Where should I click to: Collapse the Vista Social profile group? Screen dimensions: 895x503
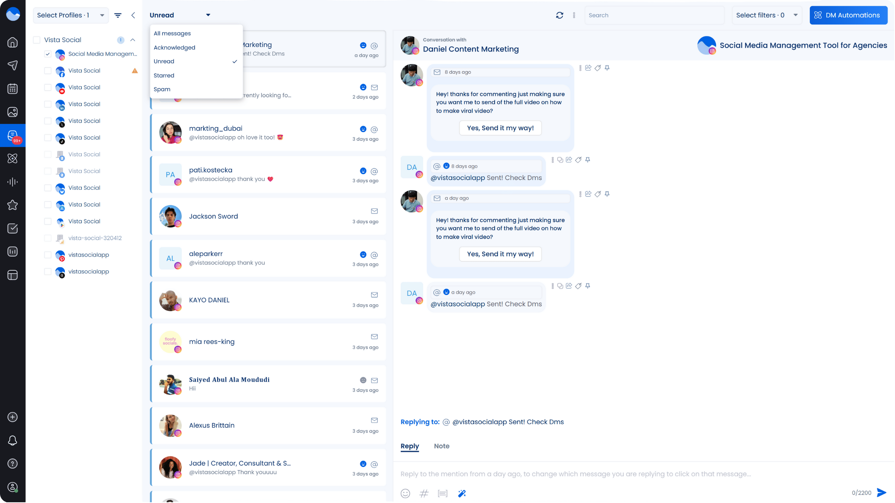coord(133,40)
